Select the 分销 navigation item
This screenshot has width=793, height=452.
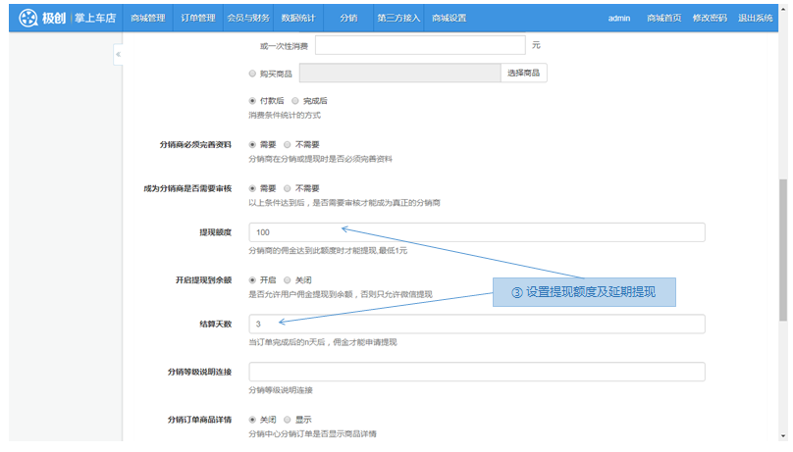pos(348,18)
